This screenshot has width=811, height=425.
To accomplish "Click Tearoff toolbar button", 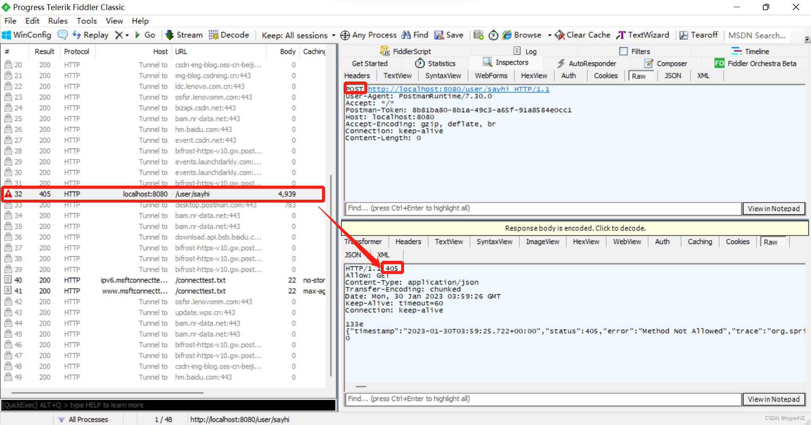I will click(698, 35).
